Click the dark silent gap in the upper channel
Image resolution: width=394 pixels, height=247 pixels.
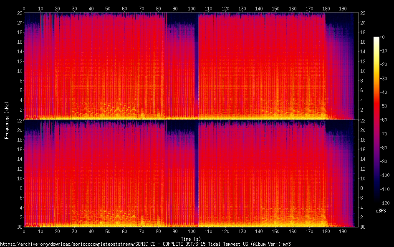click(x=196, y=62)
